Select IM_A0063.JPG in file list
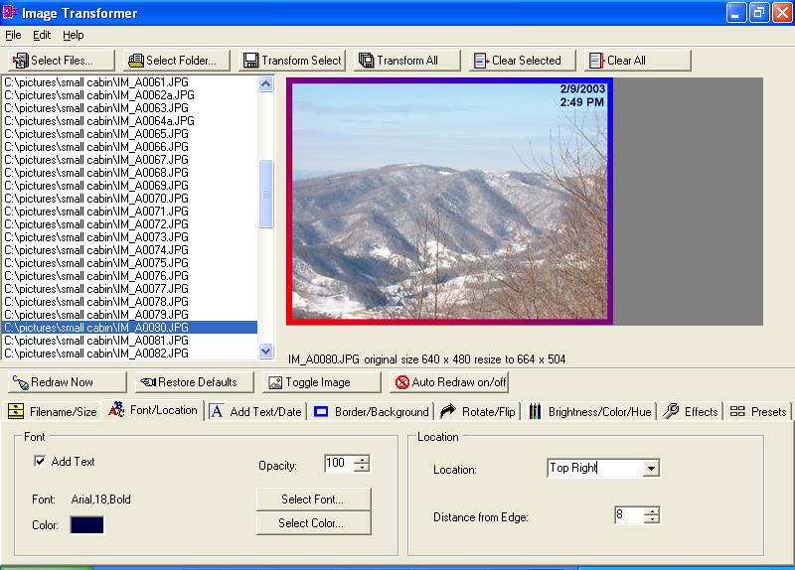 (x=130, y=108)
